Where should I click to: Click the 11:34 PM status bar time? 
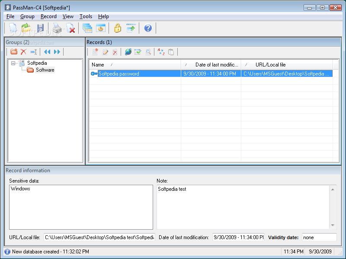point(294,252)
